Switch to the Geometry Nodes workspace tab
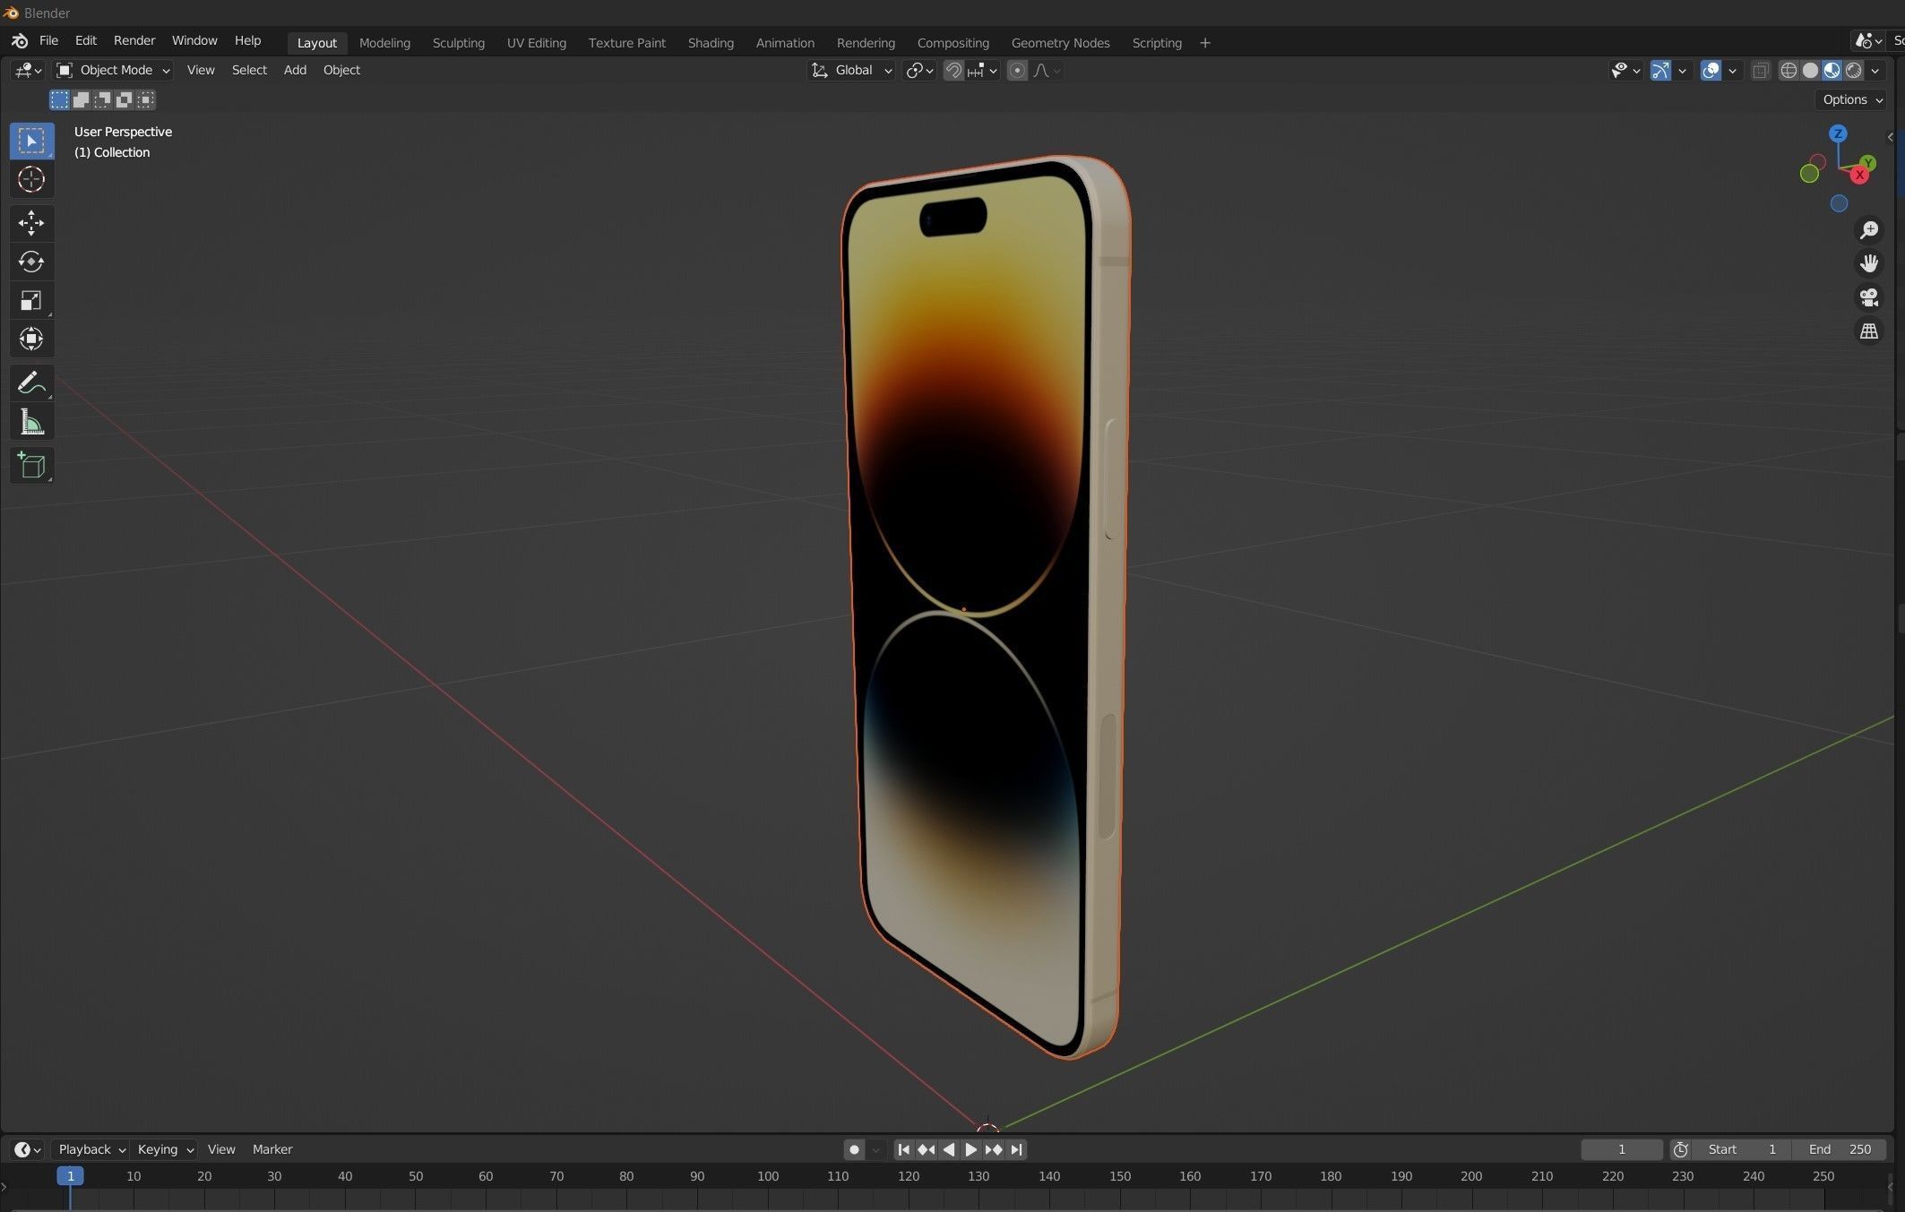 coord(1060,43)
